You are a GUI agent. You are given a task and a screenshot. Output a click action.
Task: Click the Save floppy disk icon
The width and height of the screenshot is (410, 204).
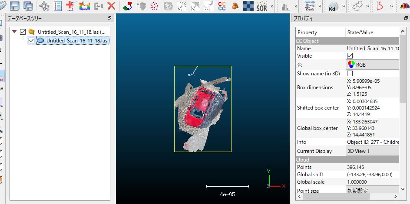click(14, 6)
